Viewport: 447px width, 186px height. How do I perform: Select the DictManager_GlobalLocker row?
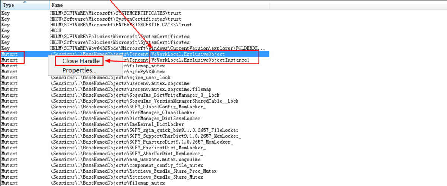134,113
